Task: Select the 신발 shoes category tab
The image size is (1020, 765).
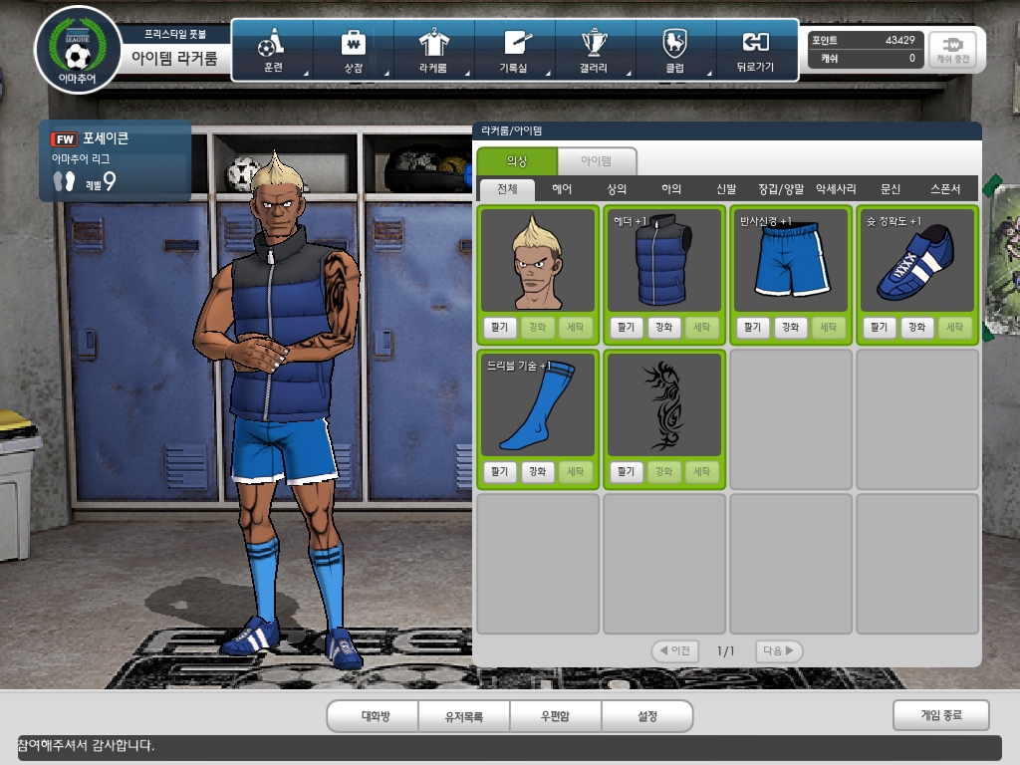Action: (726, 189)
